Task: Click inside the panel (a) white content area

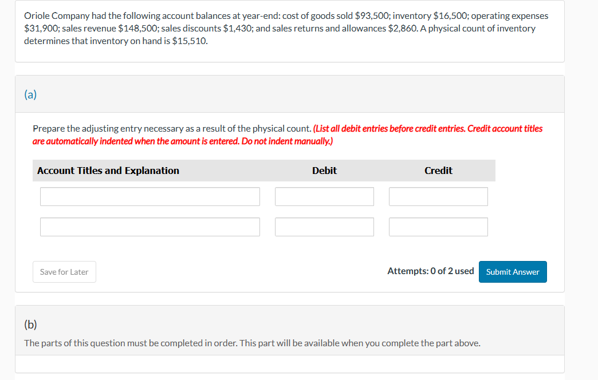Action: point(286,252)
